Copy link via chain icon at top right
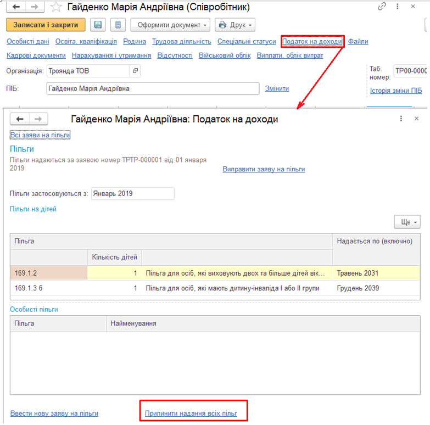This screenshot has height=425, width=430. pos(382,7)
